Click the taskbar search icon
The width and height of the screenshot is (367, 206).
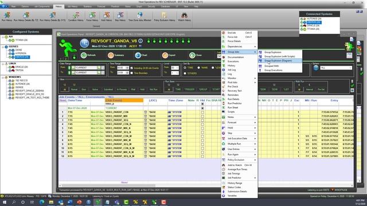coord(14,202)
